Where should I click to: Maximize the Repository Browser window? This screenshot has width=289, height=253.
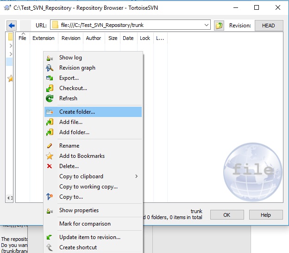pos(257,7)
